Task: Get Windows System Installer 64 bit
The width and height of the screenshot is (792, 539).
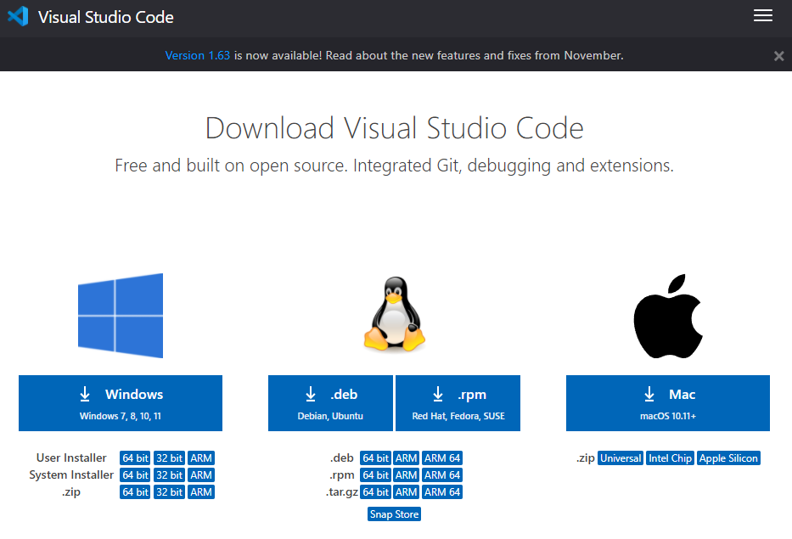Action: [x=135, y=474]
